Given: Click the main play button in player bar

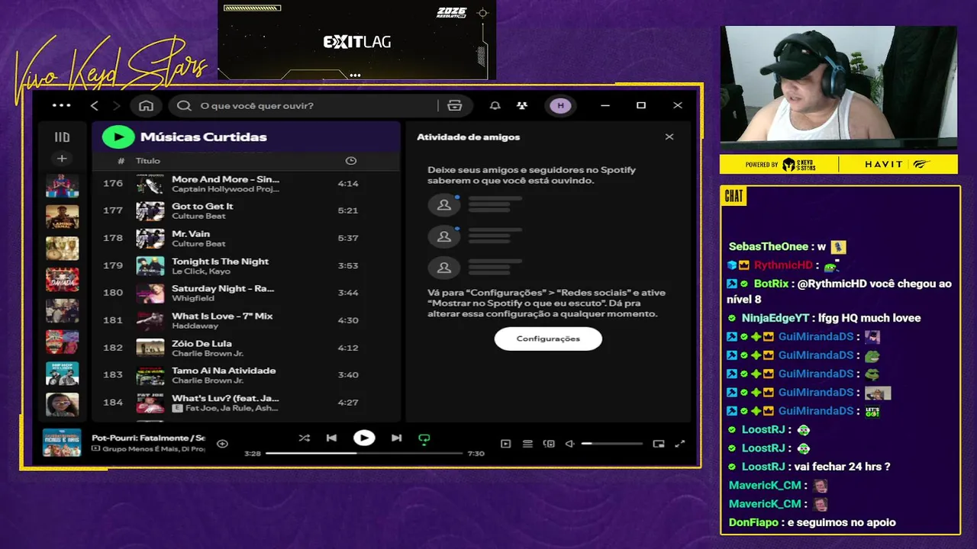Looking at the screenshot, I should 364,438.
